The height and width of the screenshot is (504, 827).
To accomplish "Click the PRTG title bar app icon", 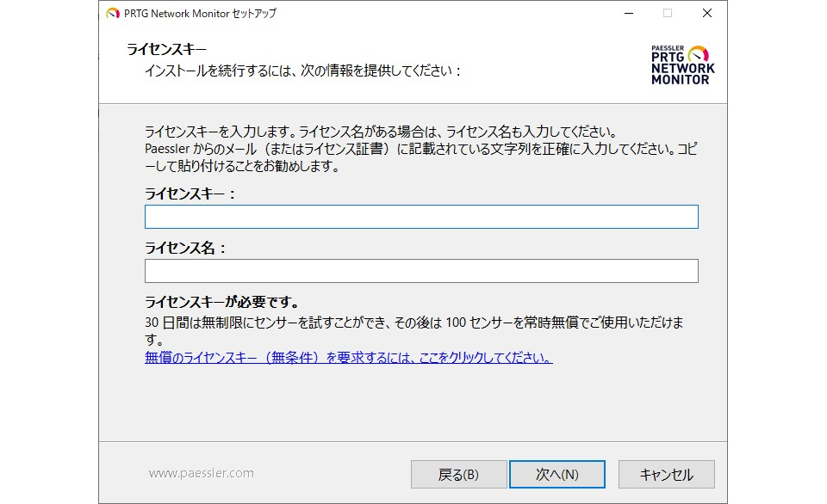I will [x=112, y=13].
